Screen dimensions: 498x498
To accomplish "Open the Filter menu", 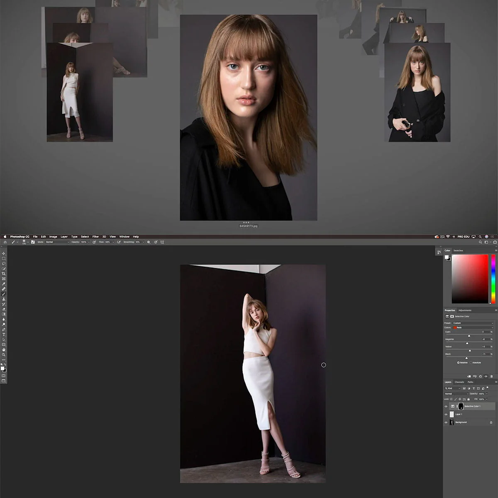I will tap(96, 237).
